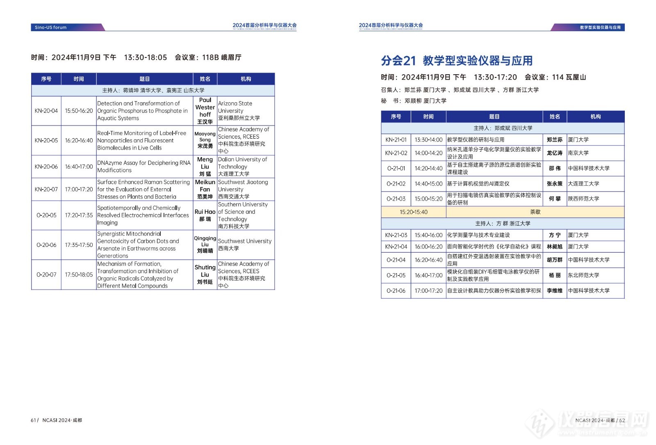Click the secretary line '秘书：邓顺柳 厦门大学'
This screenshot has width=656, height=445.
click(414, 100)
